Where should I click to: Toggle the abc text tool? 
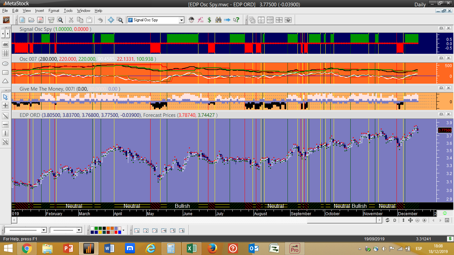coord(5,44)
